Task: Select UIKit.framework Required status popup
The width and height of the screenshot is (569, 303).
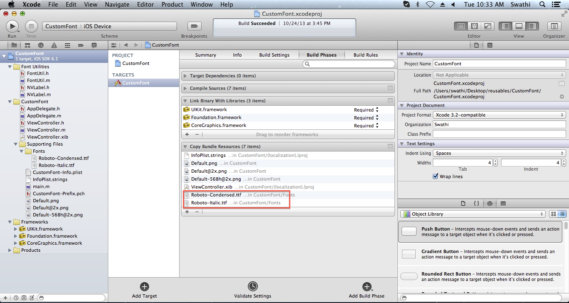Action: click(x=366, y=110)
